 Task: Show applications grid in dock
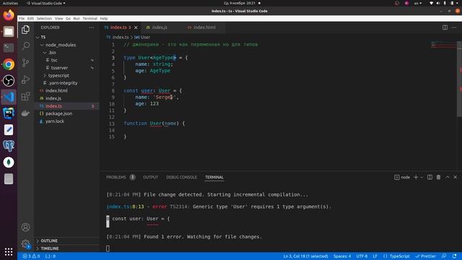pos(9,251)
